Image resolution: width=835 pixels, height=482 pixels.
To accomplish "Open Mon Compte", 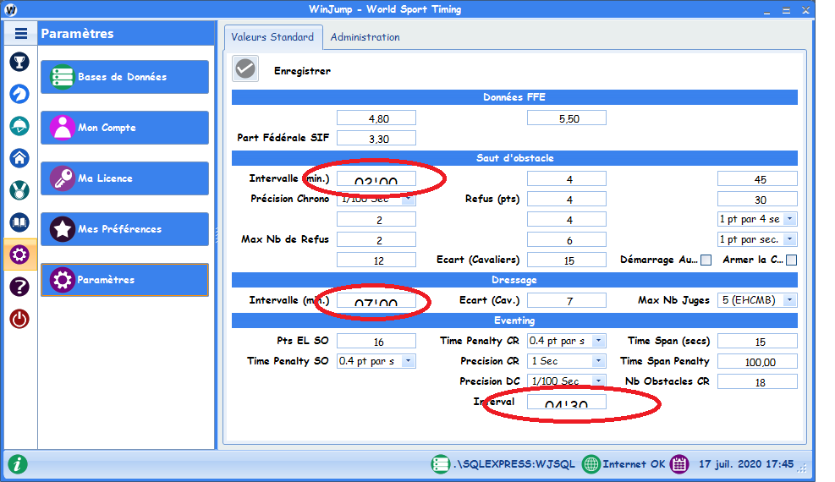I will click(124, 128).
